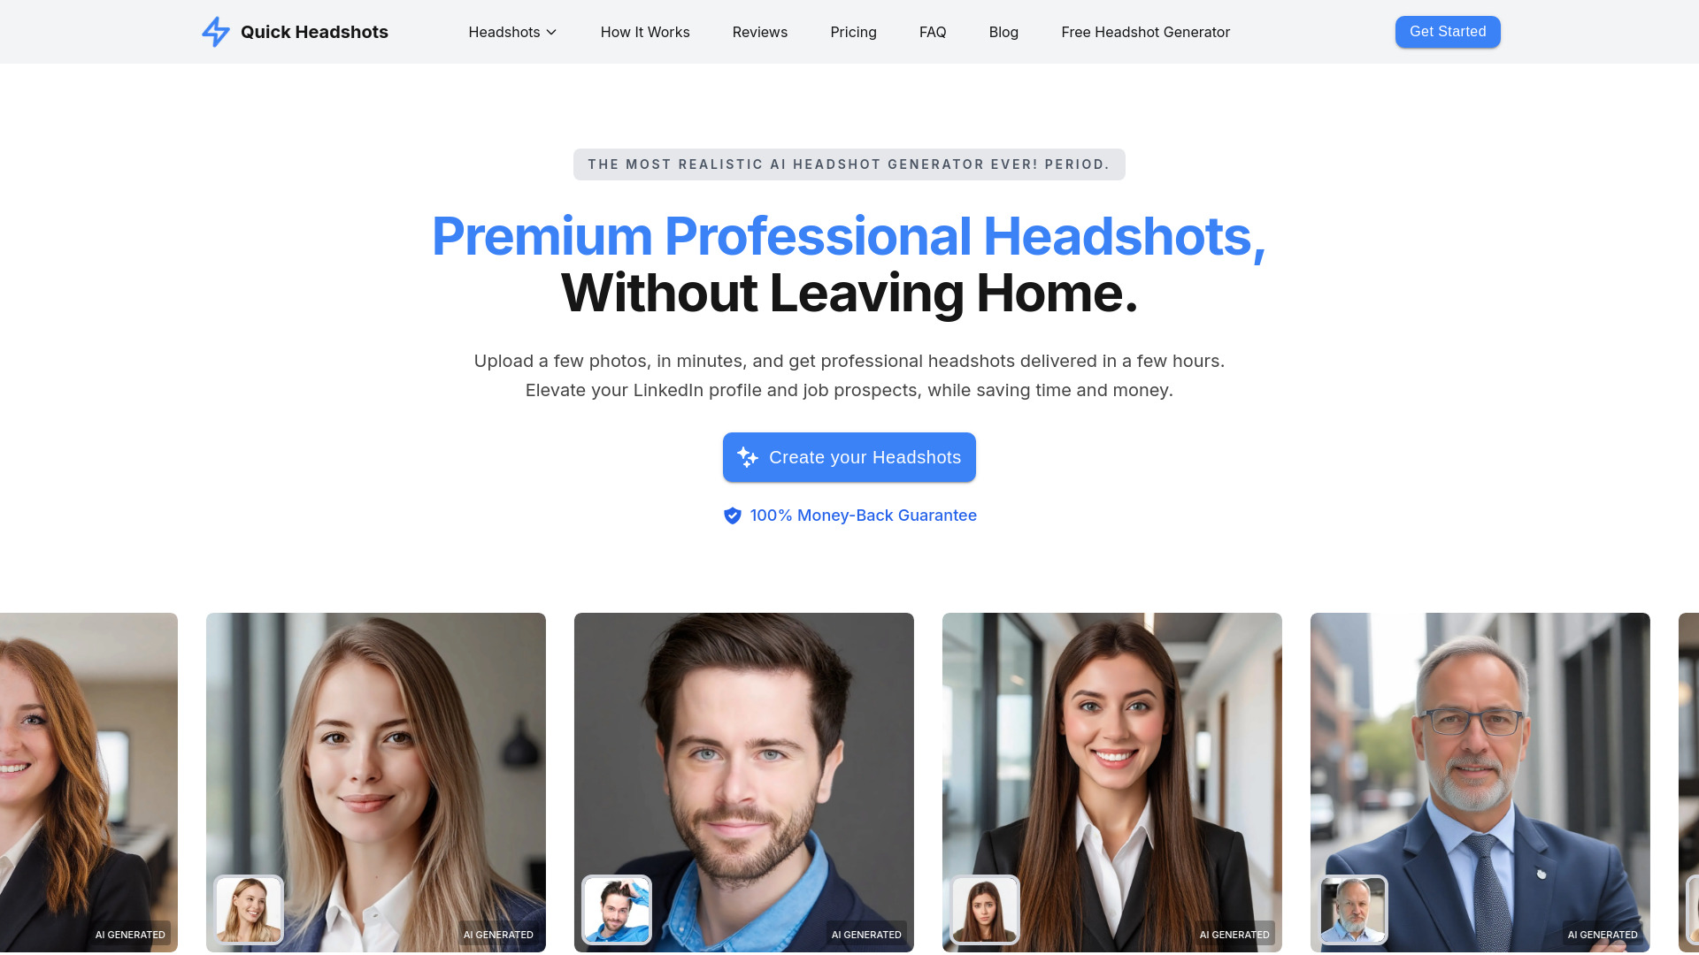Open the Free Headshot Generator page link
Screen dimensions: 1699x955
pos(1145,32)
